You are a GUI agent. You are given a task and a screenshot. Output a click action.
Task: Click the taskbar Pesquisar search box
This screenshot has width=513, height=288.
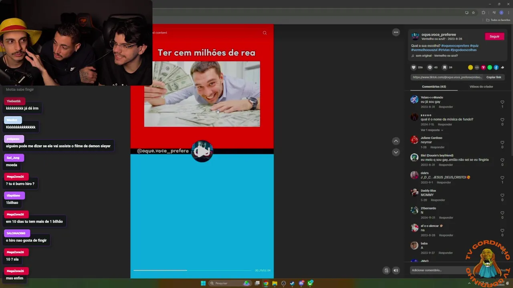tap(230, 283)
